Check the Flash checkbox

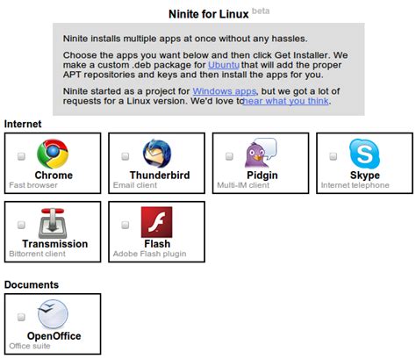pos(126,225)
